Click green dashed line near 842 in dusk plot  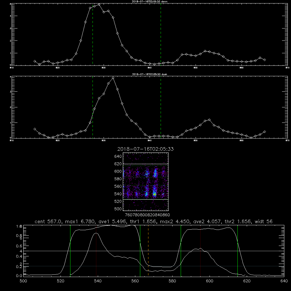(161, 107)
